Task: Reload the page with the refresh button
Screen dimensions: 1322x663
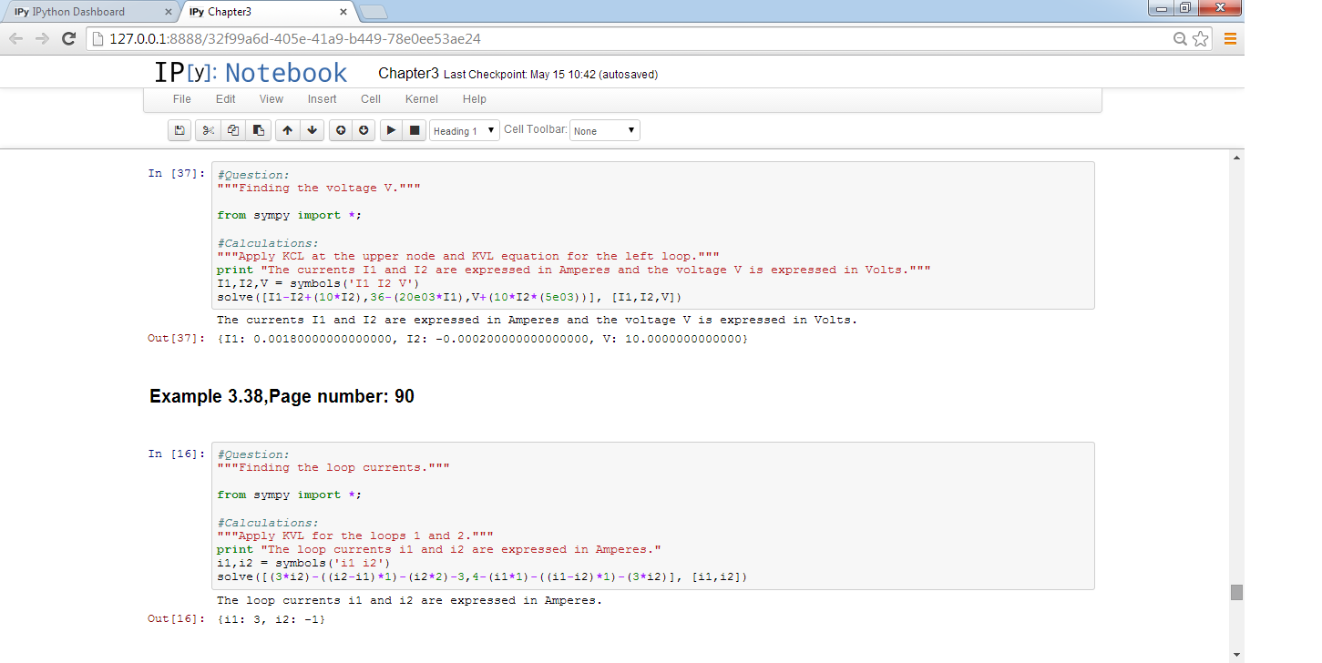Action: [x=68, y=38]
